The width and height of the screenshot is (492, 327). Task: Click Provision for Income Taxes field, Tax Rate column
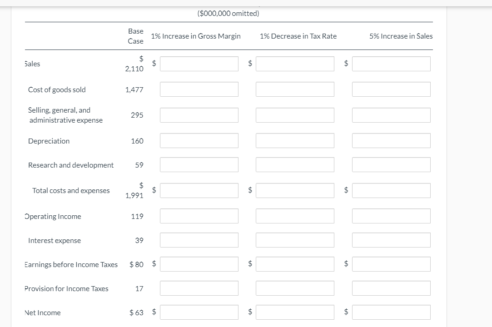point(295,288)
